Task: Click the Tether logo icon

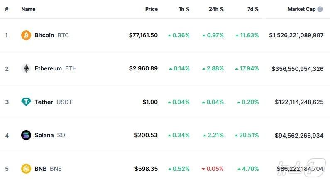Action: click(26, 102)
